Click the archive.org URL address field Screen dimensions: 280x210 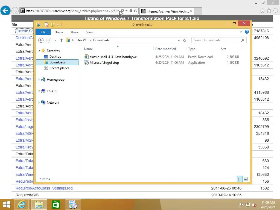[x=72, y=11]
